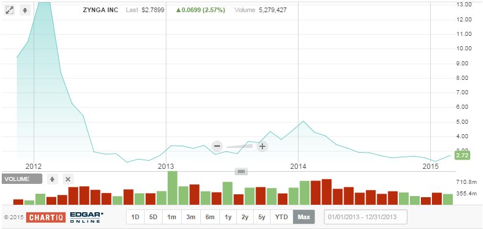Select the 6m time range
Viewport: 483px width, 229px height.
(x=210, y=217)
